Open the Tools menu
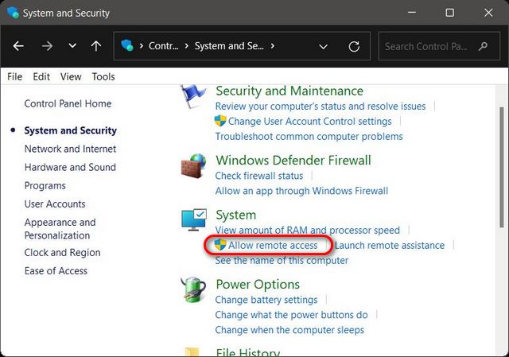 [103, 76]
